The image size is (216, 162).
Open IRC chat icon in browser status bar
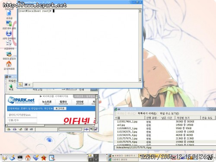pos(32,129)
